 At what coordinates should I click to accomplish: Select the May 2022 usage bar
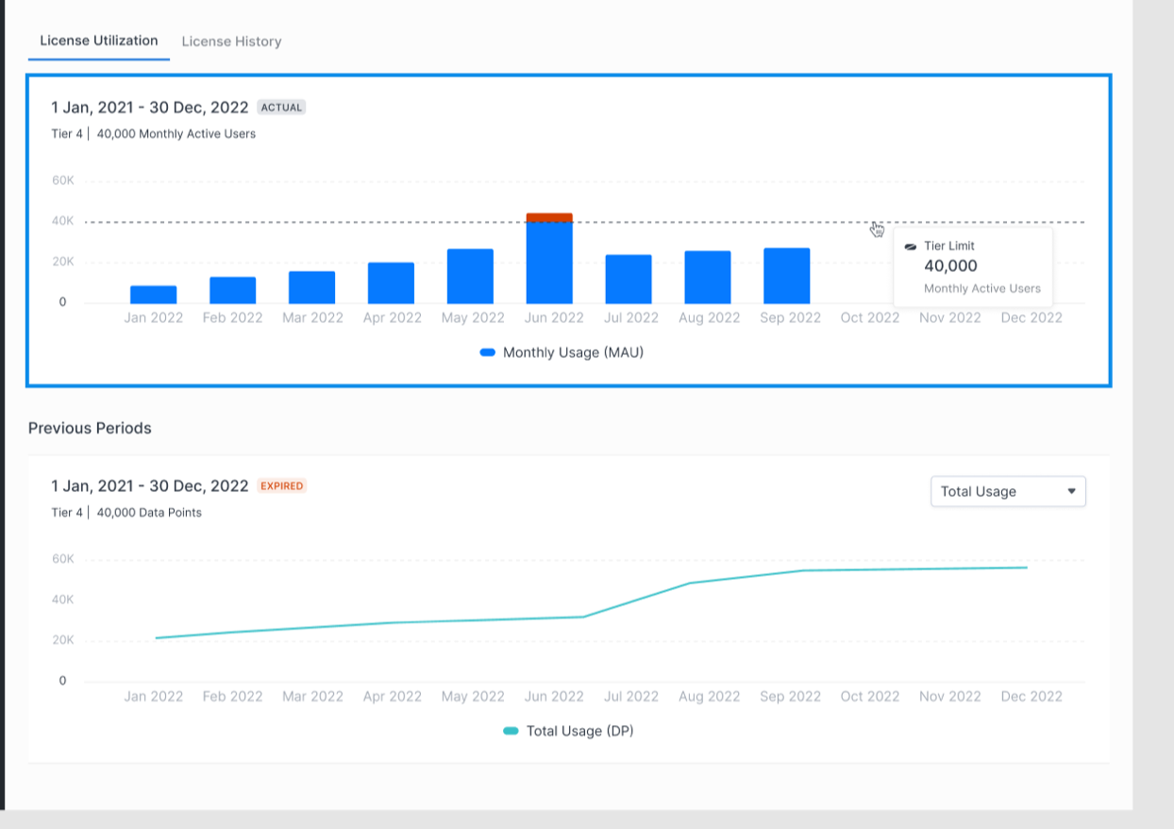coord(470,276)
